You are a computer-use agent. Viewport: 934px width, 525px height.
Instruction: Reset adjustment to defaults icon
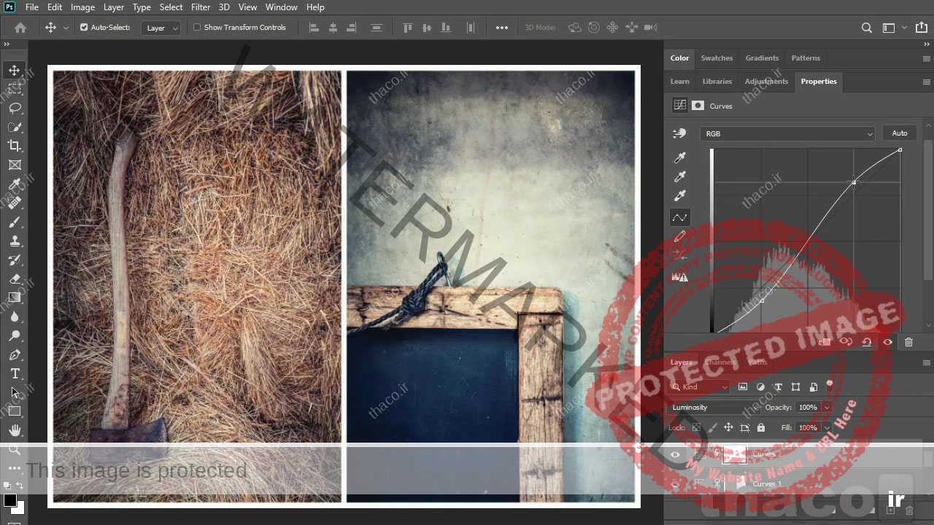[x=867, y=342]
